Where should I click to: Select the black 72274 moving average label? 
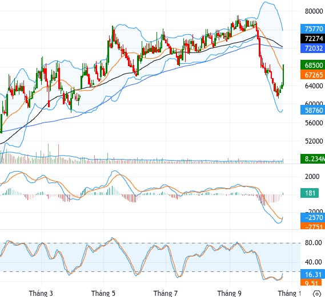[313, 38]
